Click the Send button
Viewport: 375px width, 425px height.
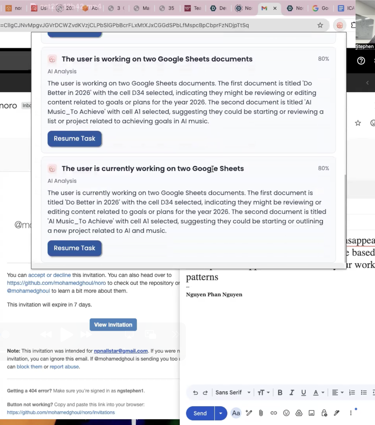click(200, 413)
